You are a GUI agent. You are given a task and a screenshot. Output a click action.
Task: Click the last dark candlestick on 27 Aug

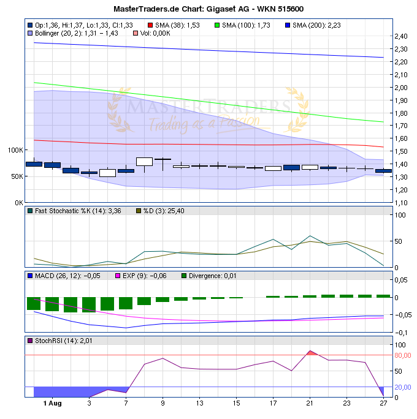(383, 171)
